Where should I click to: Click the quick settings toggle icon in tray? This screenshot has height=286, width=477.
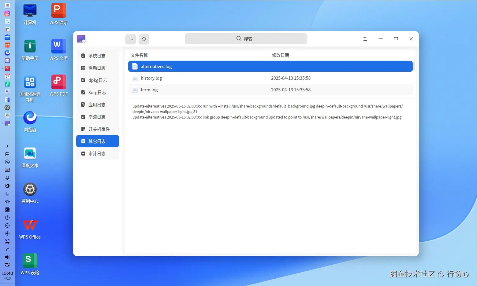click(7, 265)
